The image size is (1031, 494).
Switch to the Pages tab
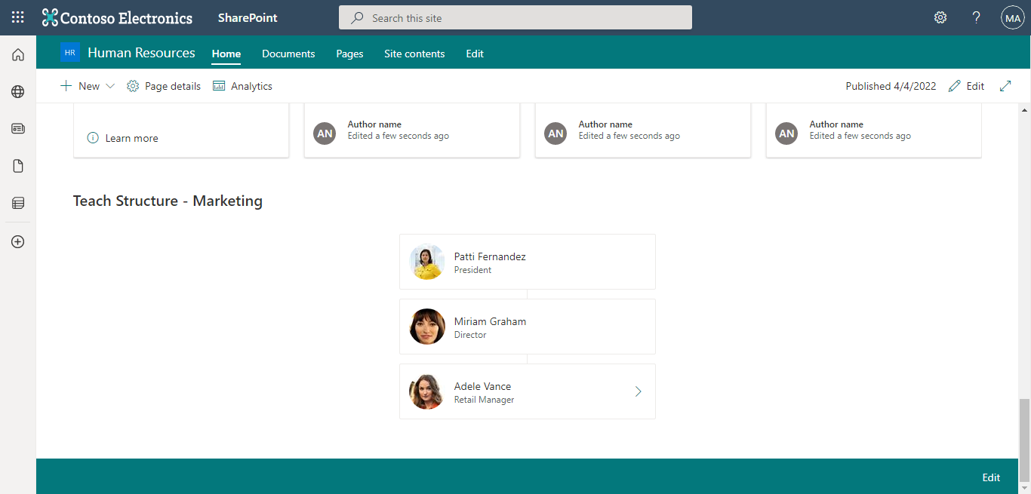point(349,54)
